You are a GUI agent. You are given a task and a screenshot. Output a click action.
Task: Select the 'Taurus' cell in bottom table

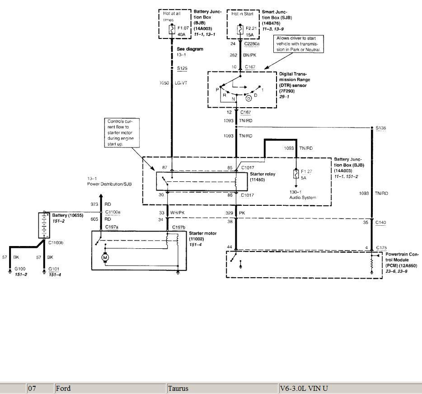point(222,388)
